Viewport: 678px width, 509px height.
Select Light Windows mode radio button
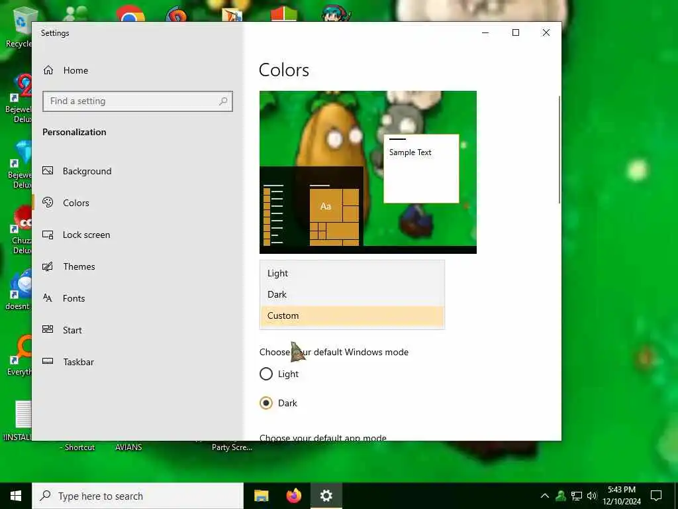pos(266,374)
